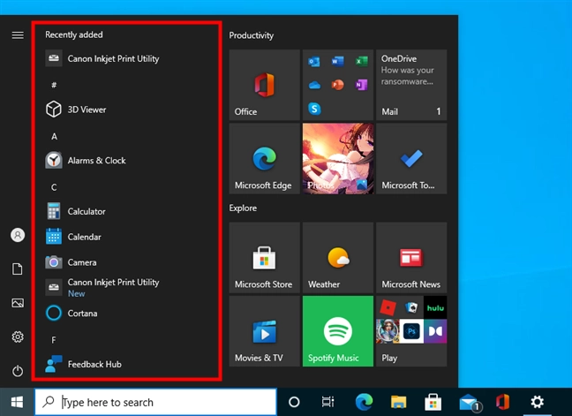
Task: Open the user account button
Action: (18, 235)
